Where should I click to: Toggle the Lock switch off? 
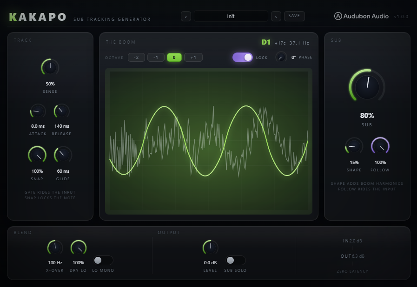[x=243, y=58]
